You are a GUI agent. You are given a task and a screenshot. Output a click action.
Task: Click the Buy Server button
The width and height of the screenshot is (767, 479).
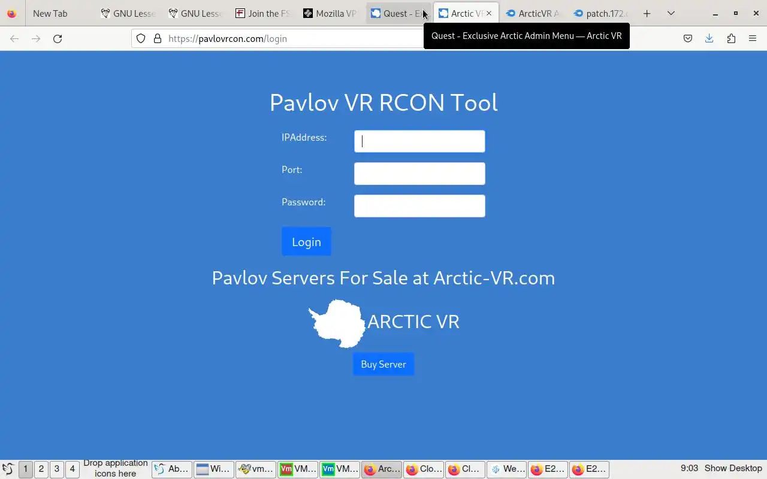[x=383, y=364]
